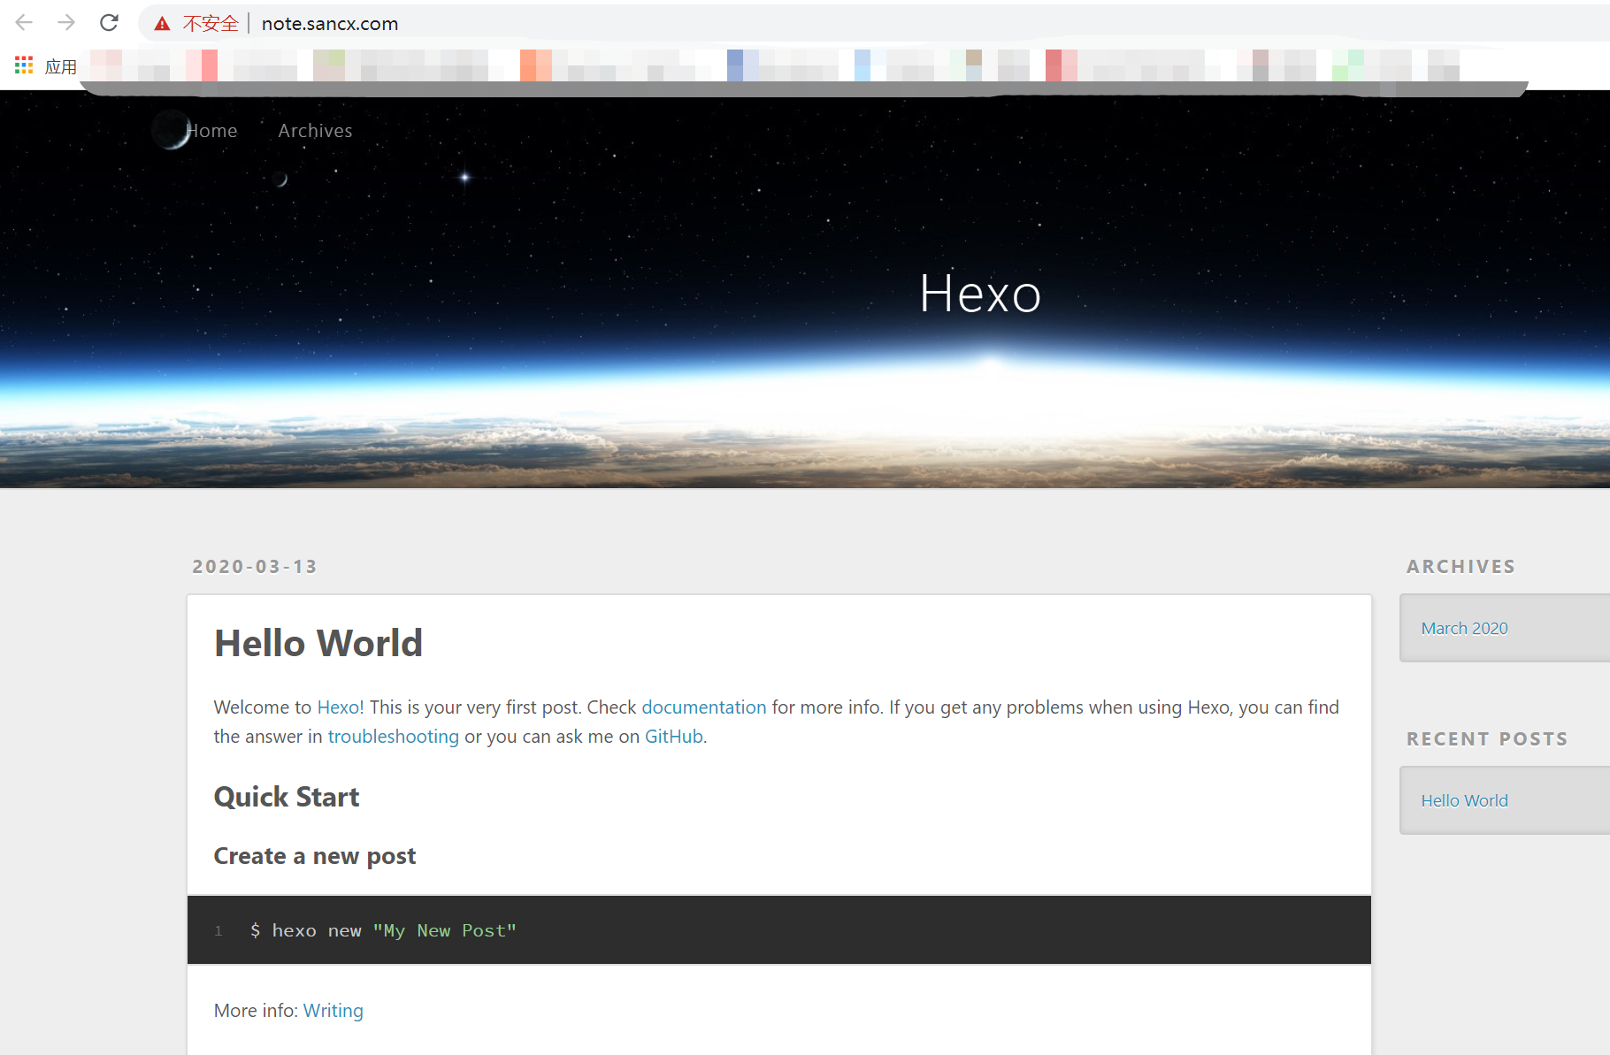Open the post date 2020-03-13 link

[x=255, y=567]
